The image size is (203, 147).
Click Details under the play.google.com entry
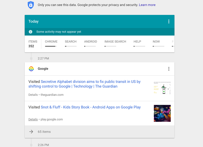point(33,119)
